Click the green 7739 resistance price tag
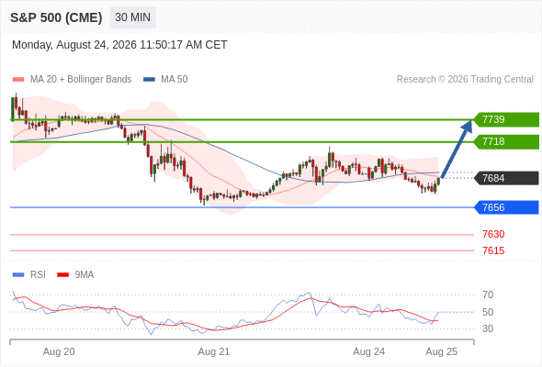Image resolution: width=542 pixels, height=367 pixels. coord(507,120)
